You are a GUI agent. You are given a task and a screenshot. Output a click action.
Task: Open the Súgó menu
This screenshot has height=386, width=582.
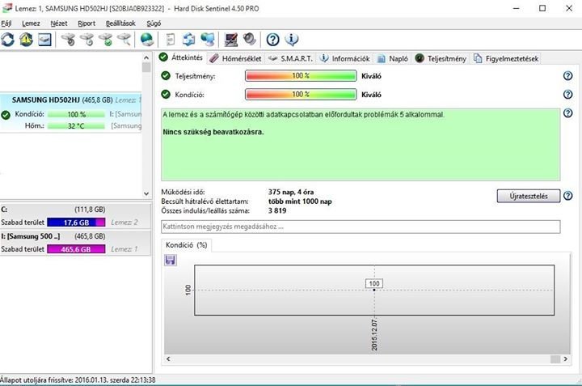[154, 23]
